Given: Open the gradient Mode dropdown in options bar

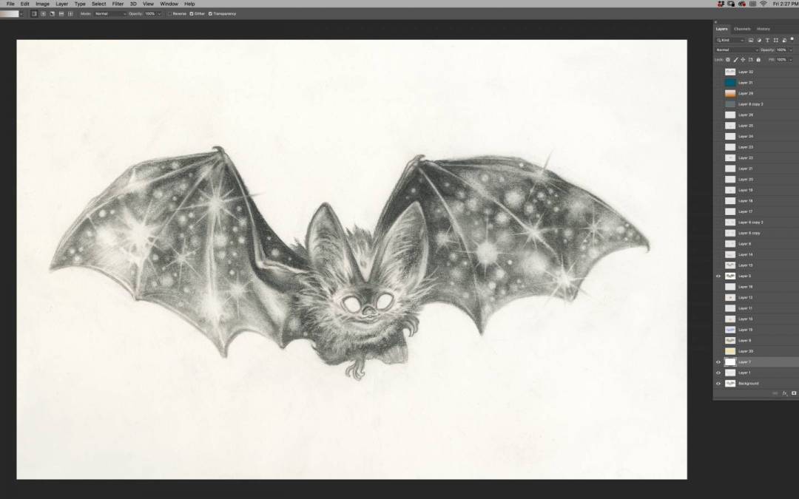Looking at the screenshot, I should tap(109, 13).
